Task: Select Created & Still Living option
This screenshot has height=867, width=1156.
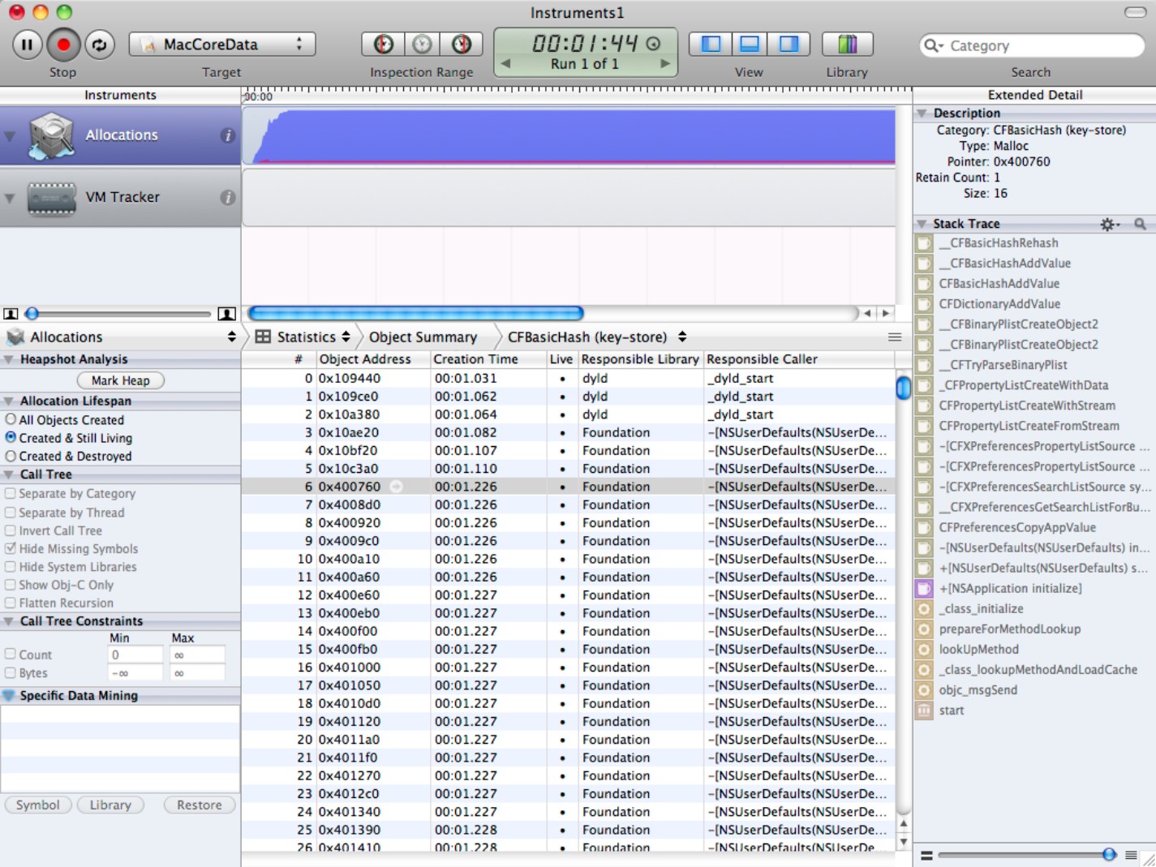Action: [11, 437]
